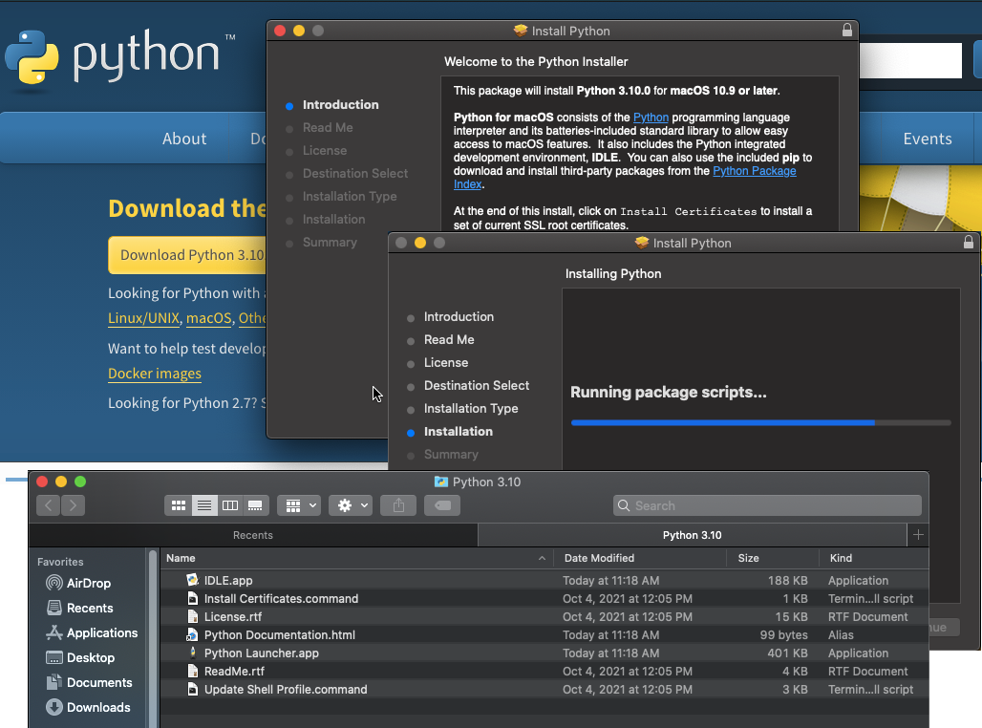Select Python Documentation.html alias

click(279, 635)
